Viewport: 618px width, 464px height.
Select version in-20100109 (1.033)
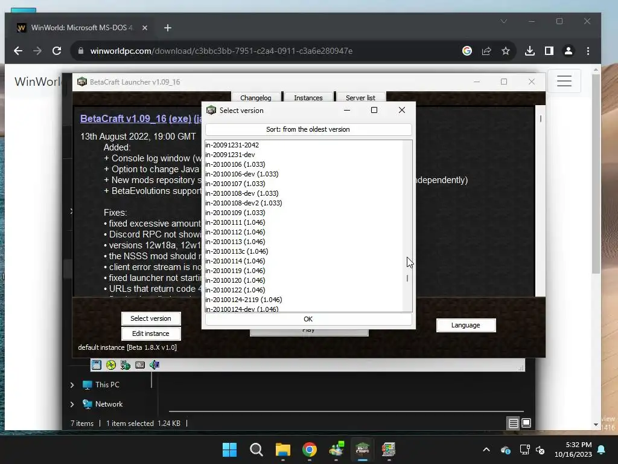tap(304, 213)
